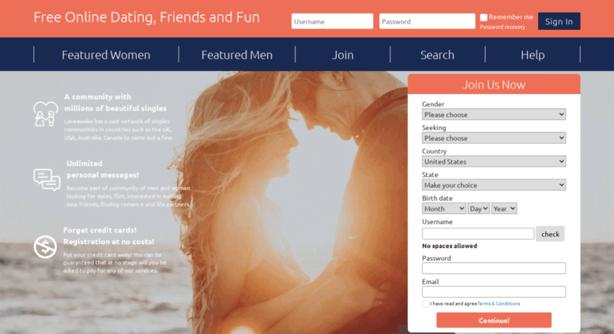The height and width of the screenshot is (334, 614).
Task: Open the State Make your choice dropdown
Action: coord(494,185)
